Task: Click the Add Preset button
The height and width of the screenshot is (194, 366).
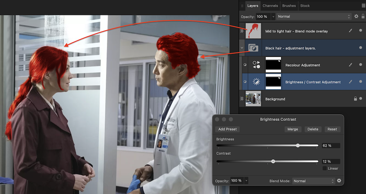Action: tap(227, 129)
